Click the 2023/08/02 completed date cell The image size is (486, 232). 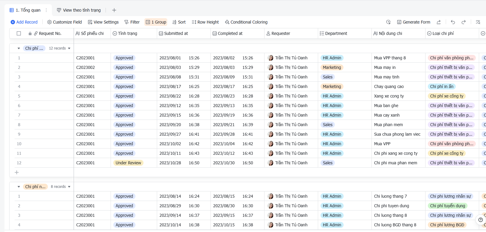[x=237, y=58]
